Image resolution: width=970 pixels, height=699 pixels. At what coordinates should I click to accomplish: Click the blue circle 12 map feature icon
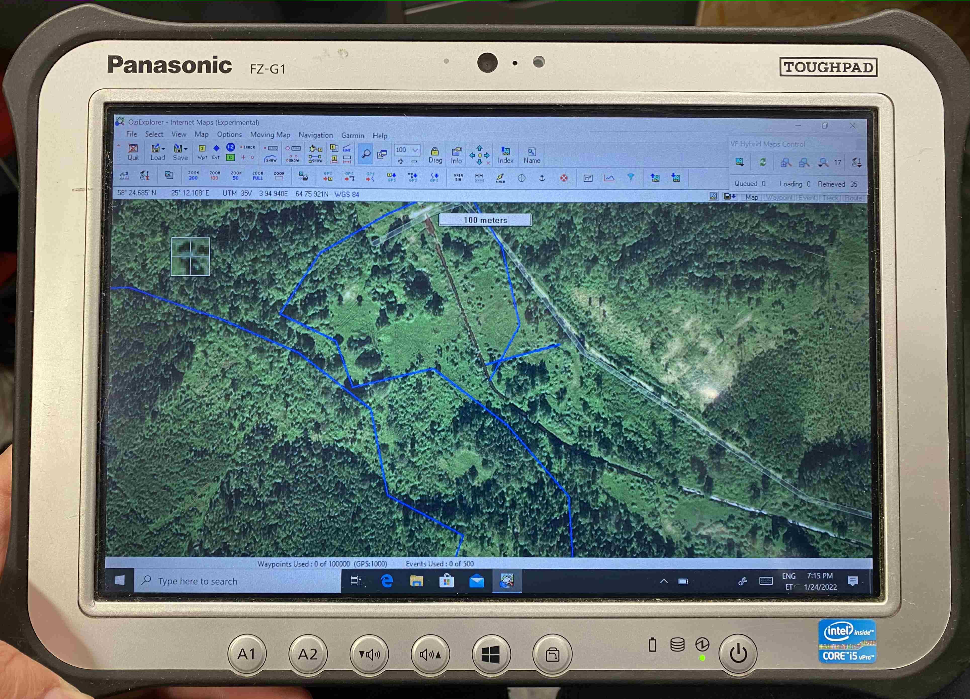click(231, 147)
